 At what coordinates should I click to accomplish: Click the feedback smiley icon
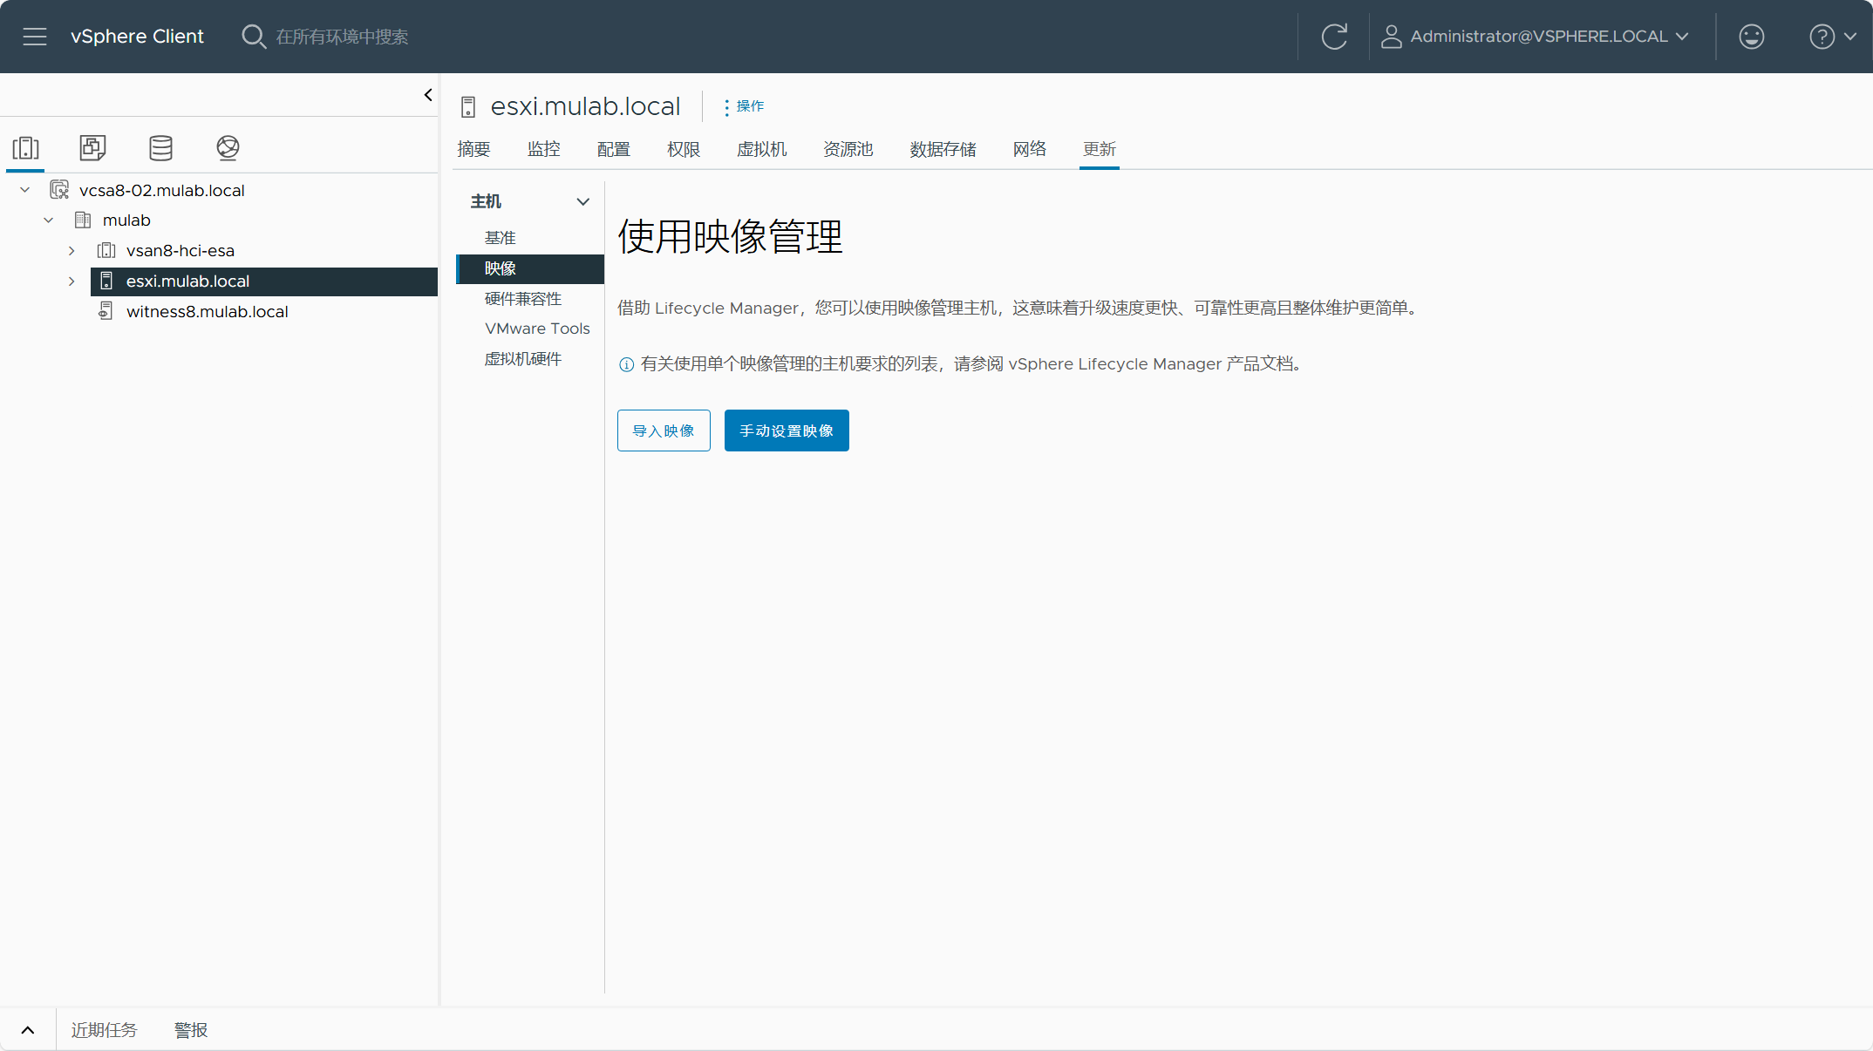point(1751,37)
